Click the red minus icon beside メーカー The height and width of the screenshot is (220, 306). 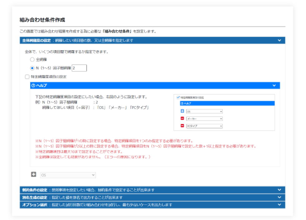pos(182,119)
